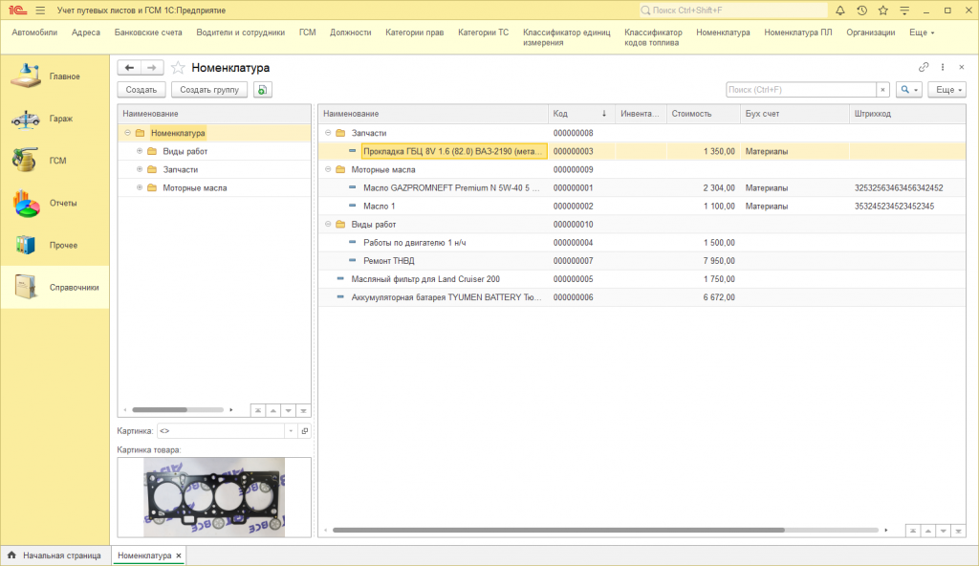
Task: Open the history clock icon
Action: click(x=861, y=10)
